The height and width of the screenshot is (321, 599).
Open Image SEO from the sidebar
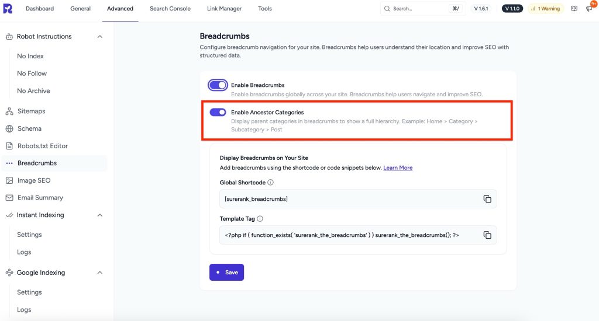point(34,180)
